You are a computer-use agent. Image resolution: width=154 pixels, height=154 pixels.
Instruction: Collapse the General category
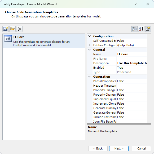tap(90, 50)
